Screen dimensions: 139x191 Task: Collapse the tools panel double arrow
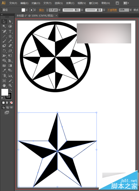[x=2, y=14]
